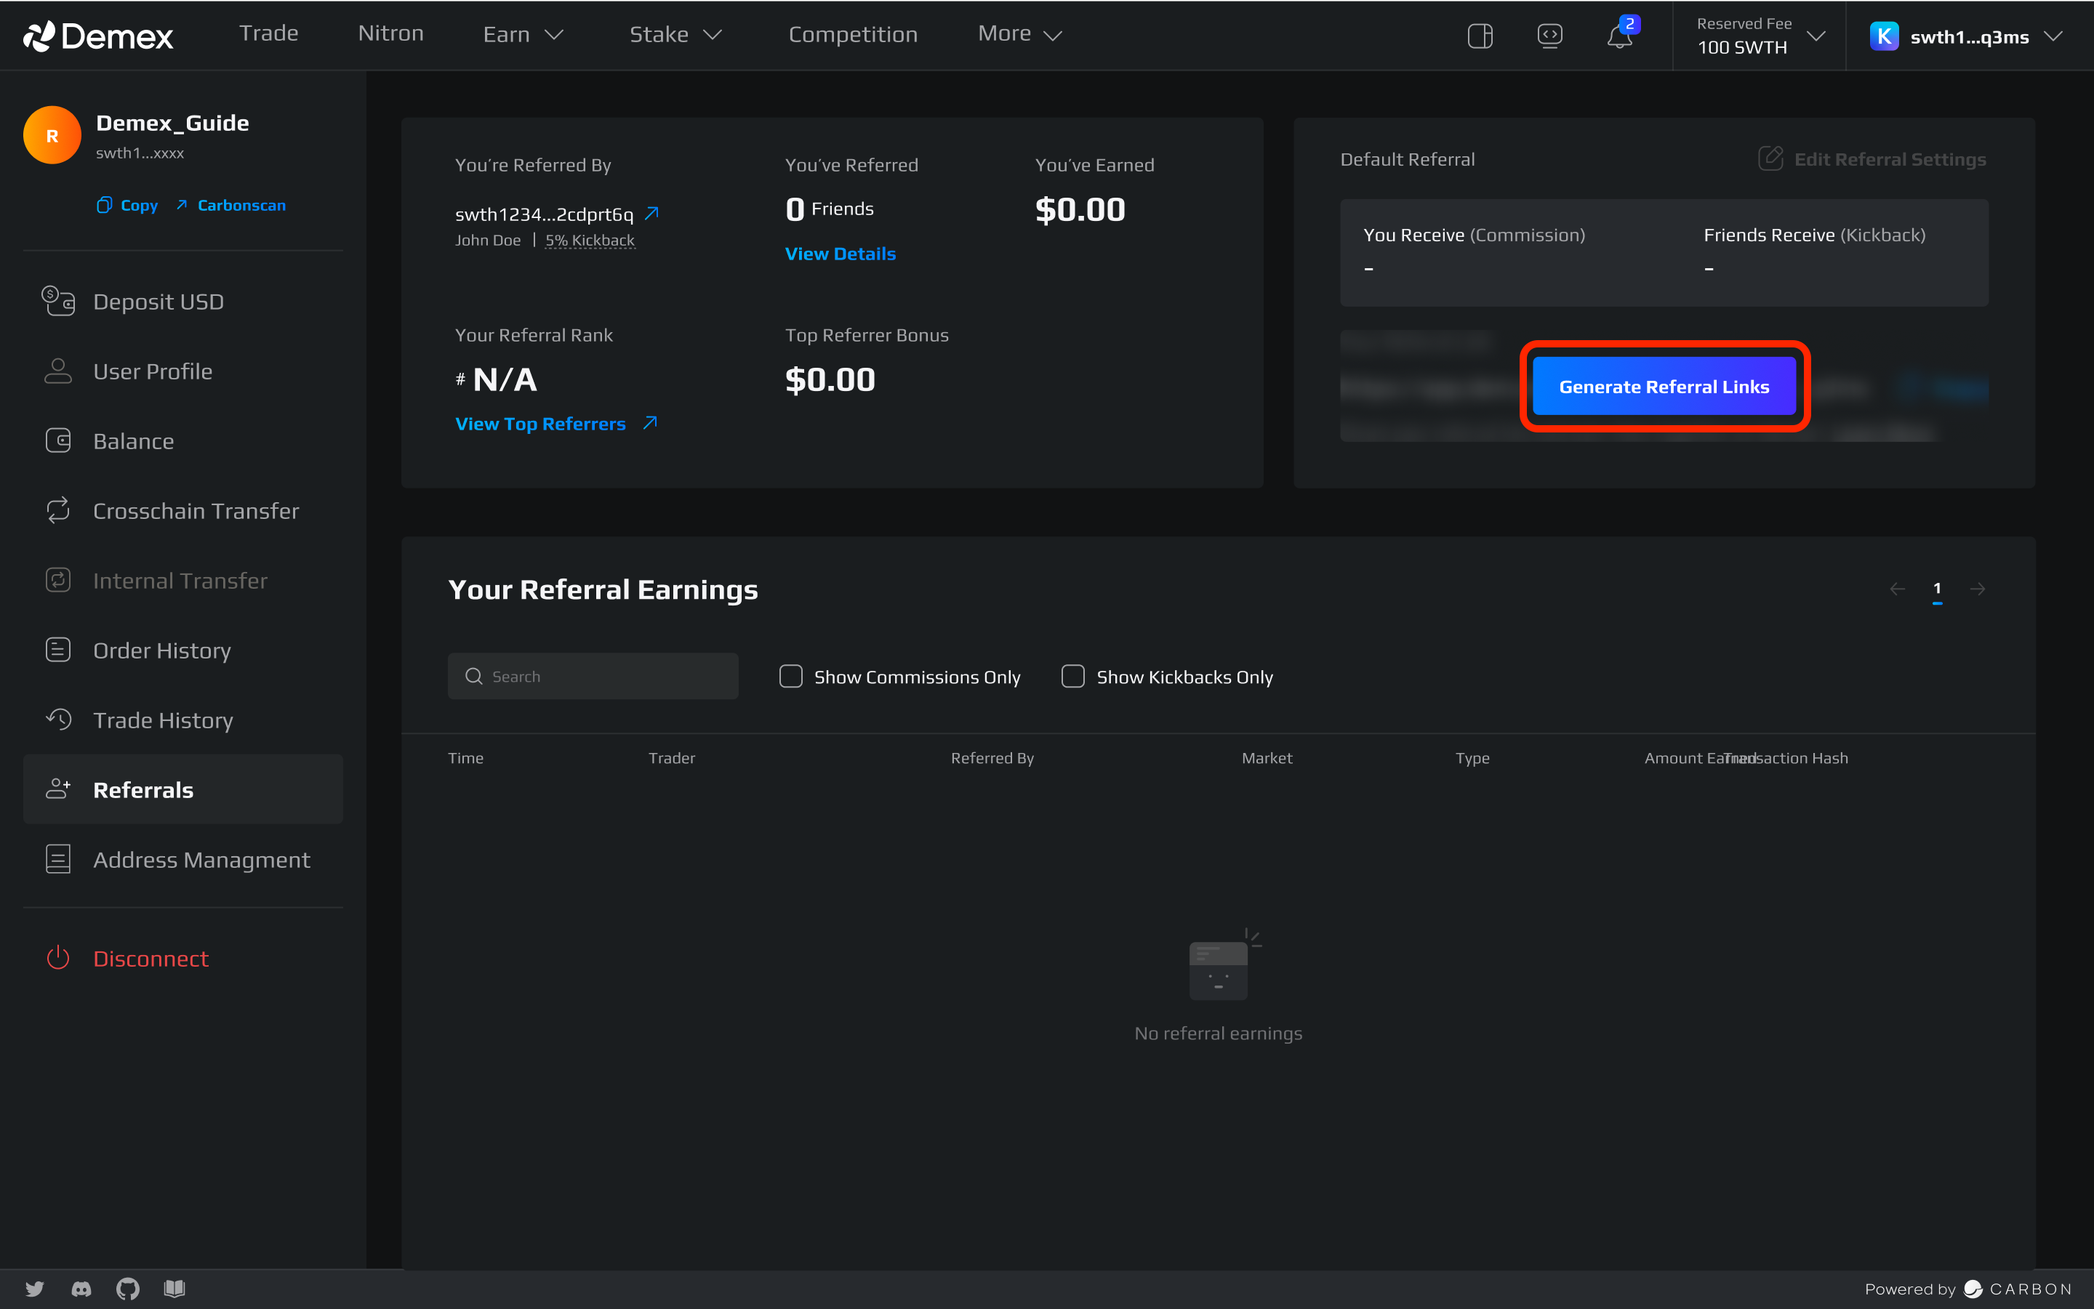Click the notification bell icon
This screenshot has width=2094, height=1309.
pyautogui.click(x=1618, y=36)
